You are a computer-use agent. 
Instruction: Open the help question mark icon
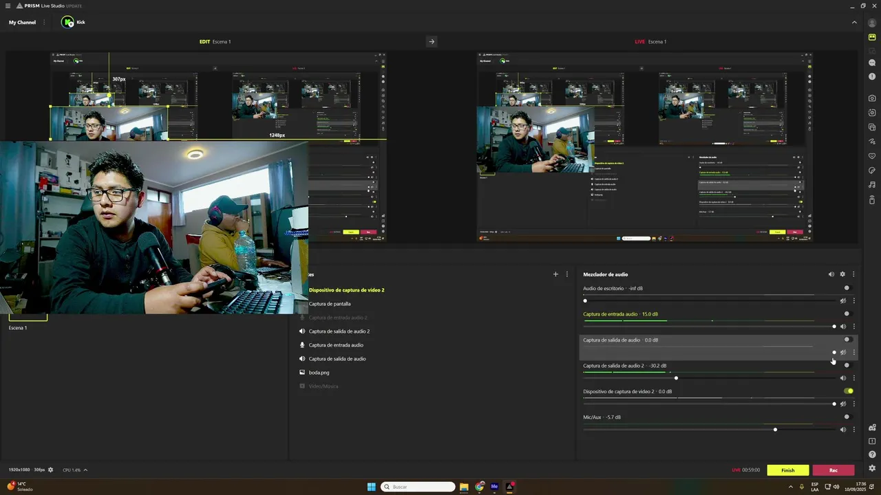coord(872,454)
